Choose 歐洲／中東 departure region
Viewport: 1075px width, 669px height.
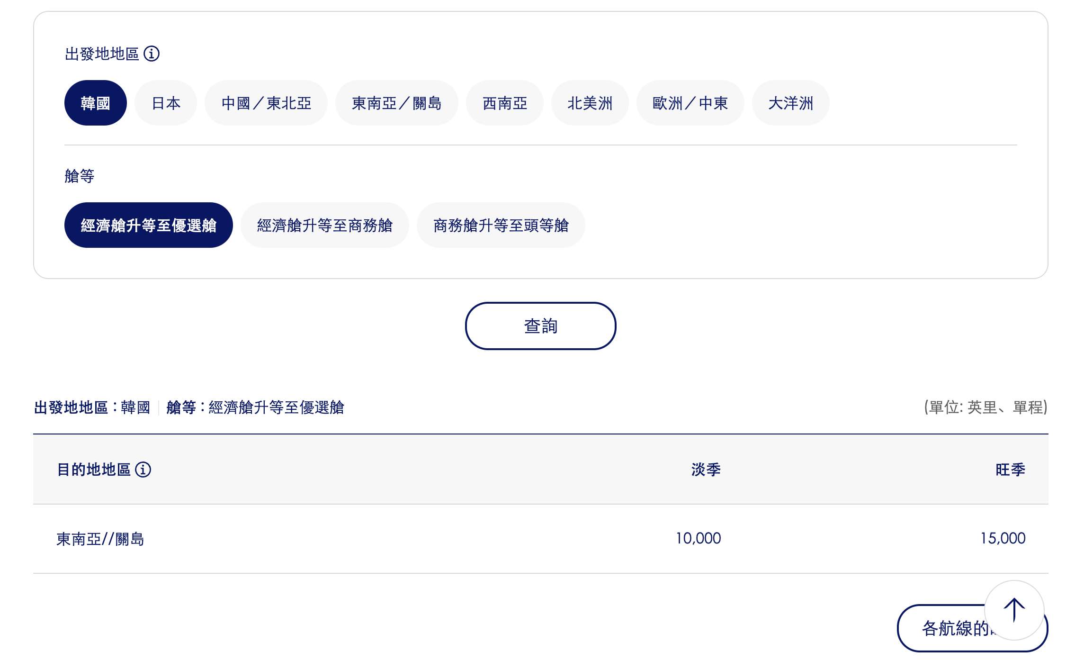(691, 102)
